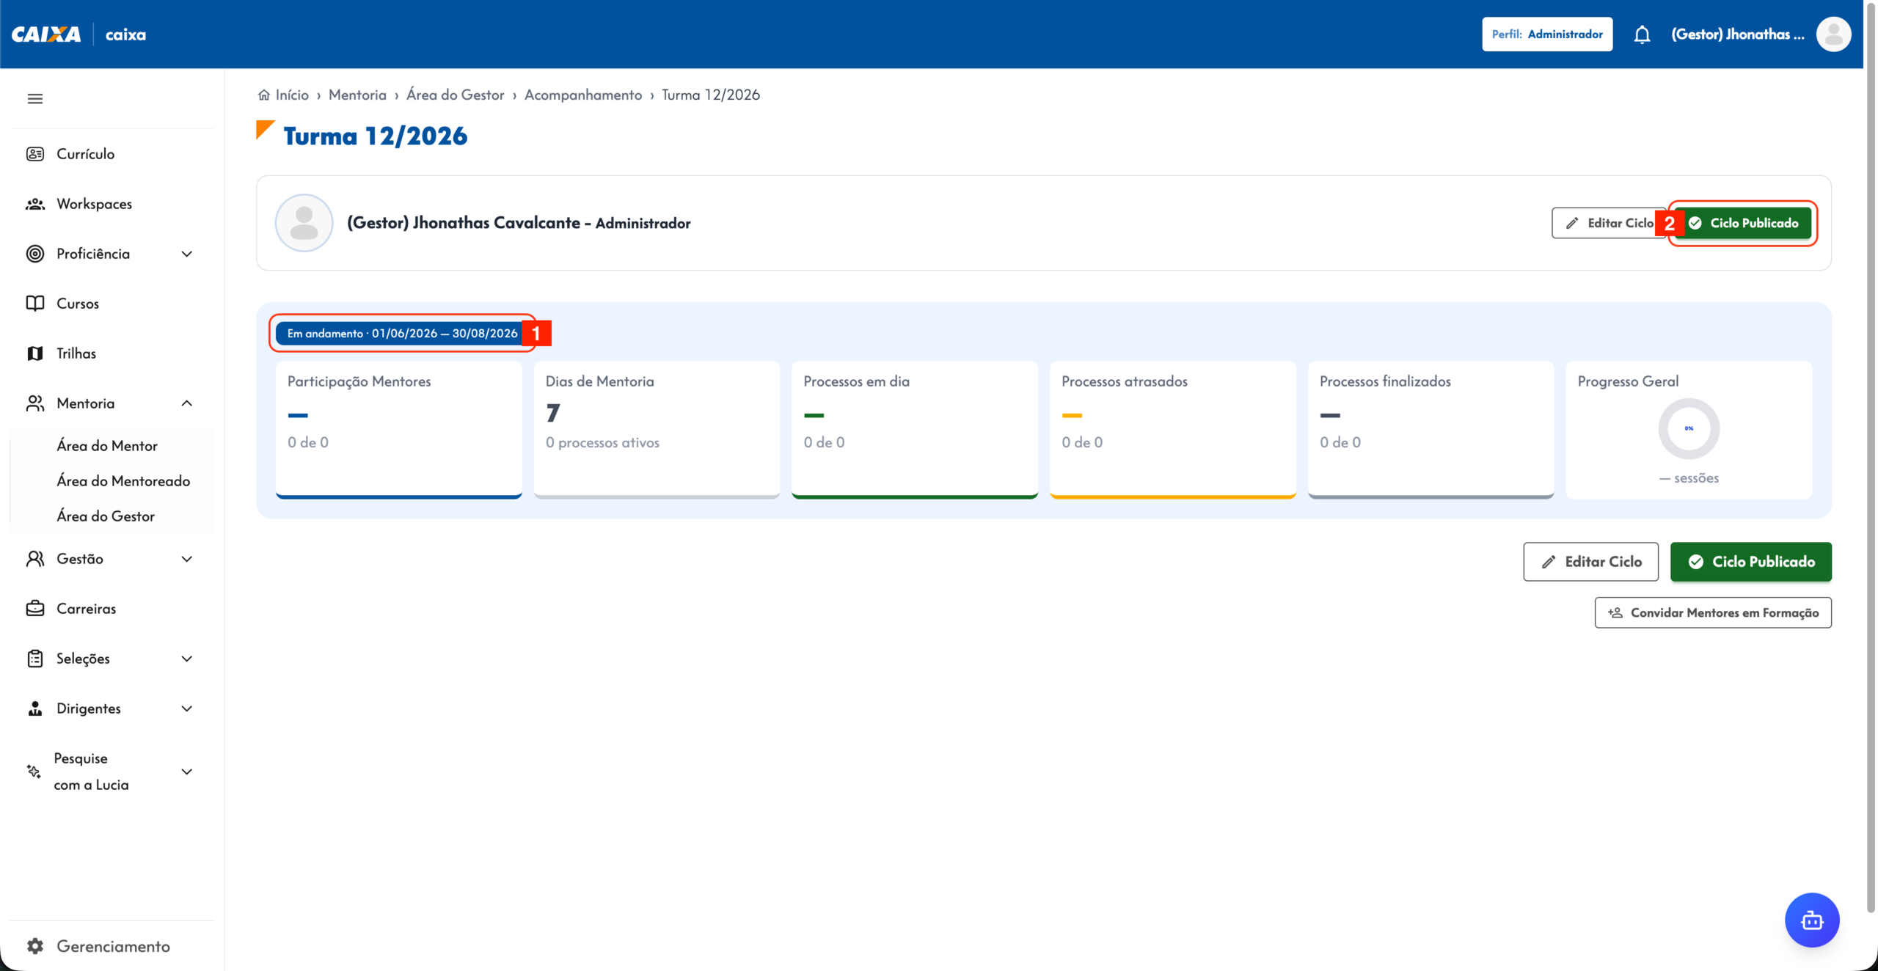Click the '— sessões' label
This screenshot has width=1878, height=971.
(x=1689, y=478)
